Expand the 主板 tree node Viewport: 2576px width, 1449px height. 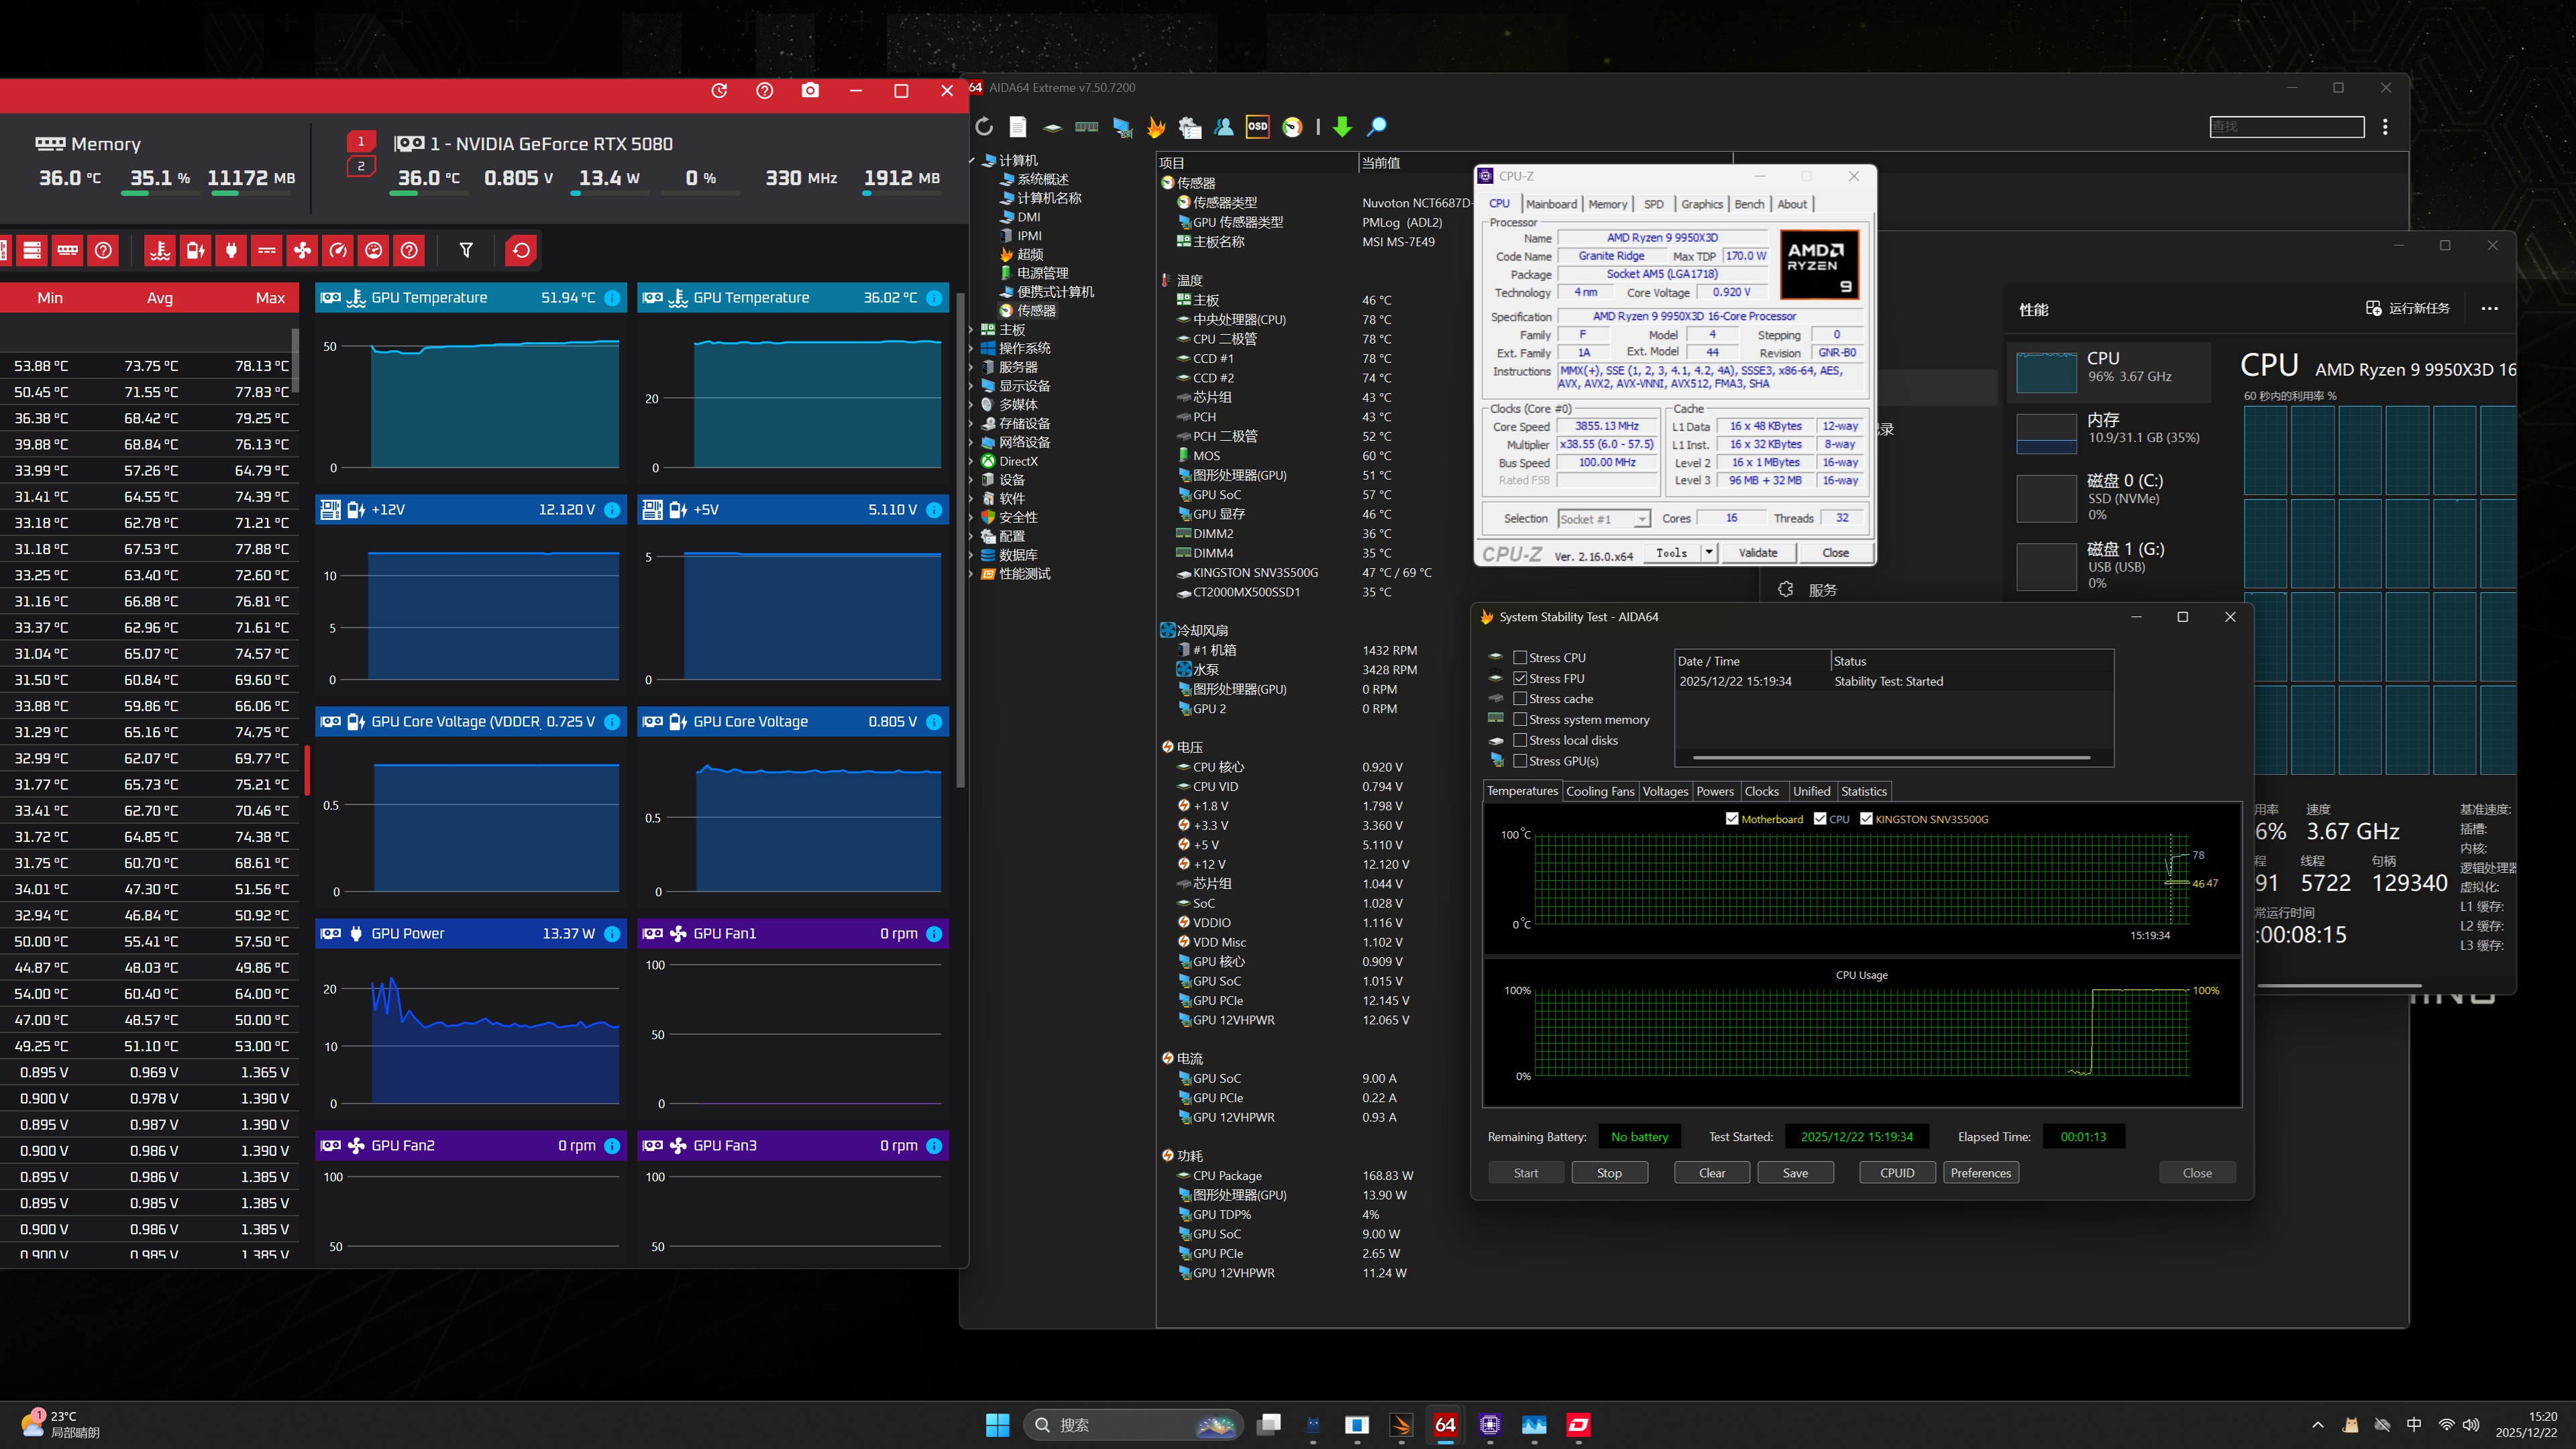click(x=972, y=330)
